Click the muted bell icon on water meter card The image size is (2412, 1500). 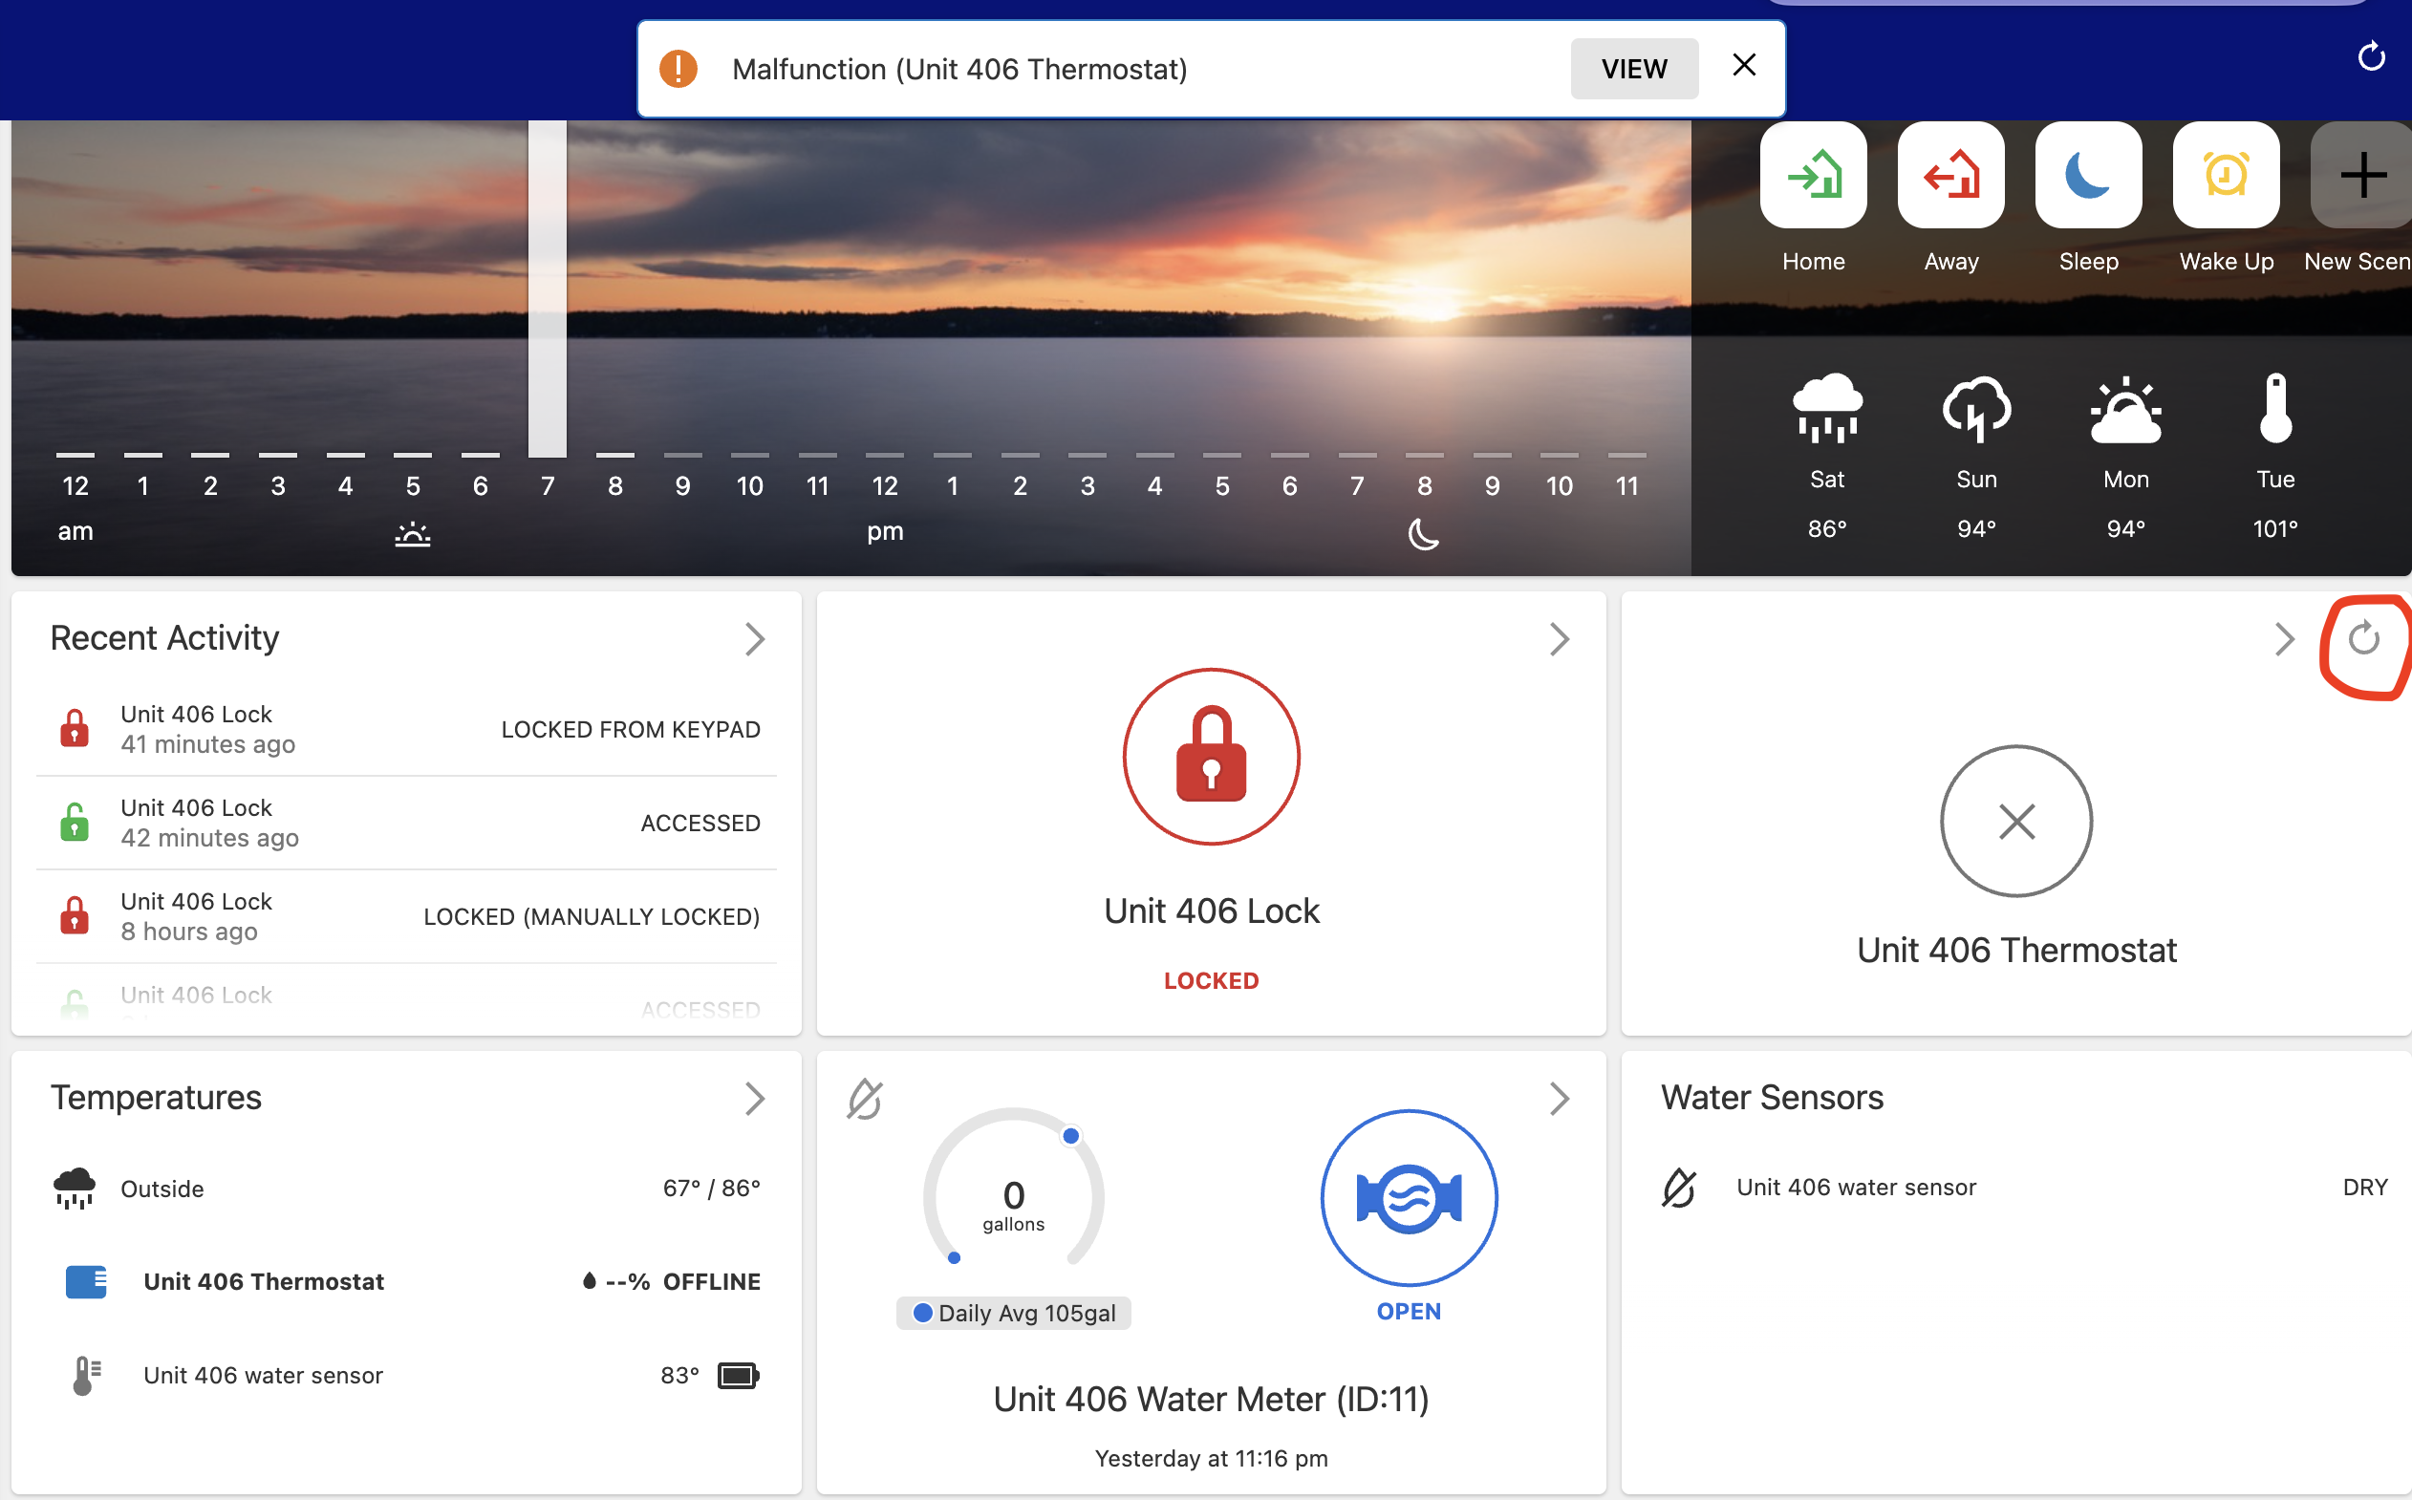[864, 1100]
